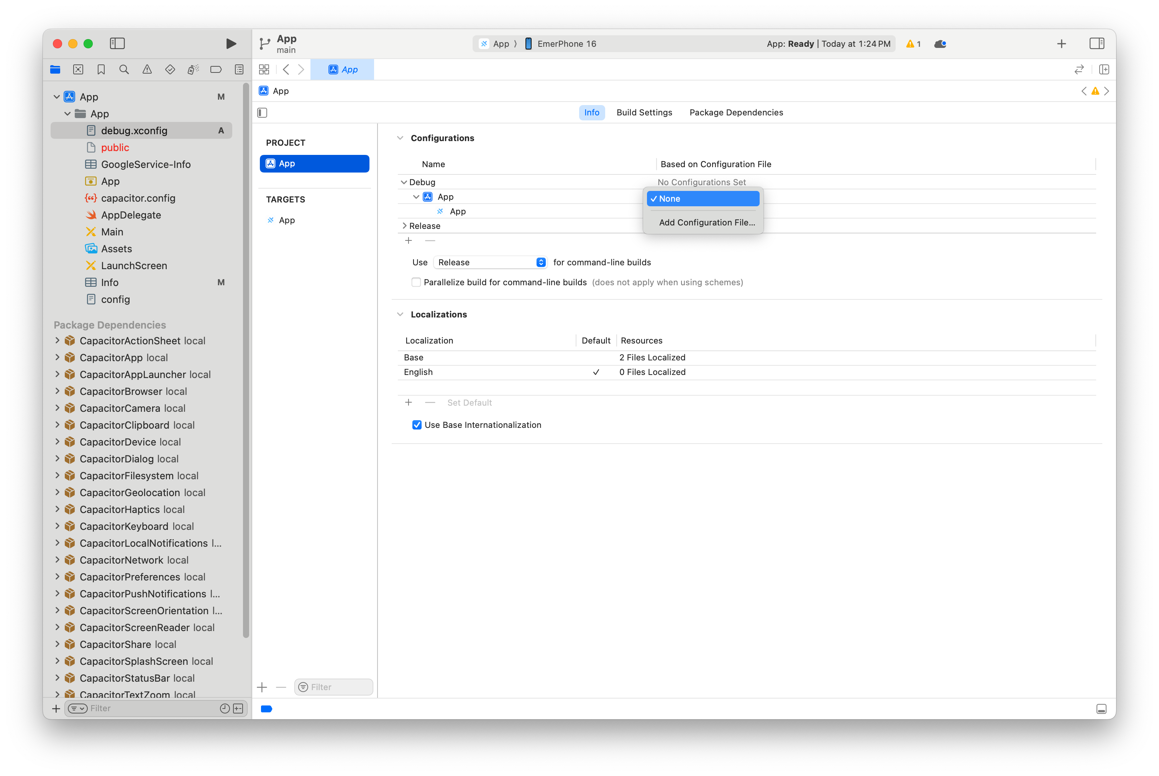The height and width of the screenshot is (776, 1159).
Task: Switch to the Build Settings tab
Action: point(644,112)
